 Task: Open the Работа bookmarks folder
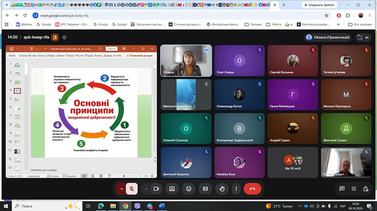coord(274,25)
